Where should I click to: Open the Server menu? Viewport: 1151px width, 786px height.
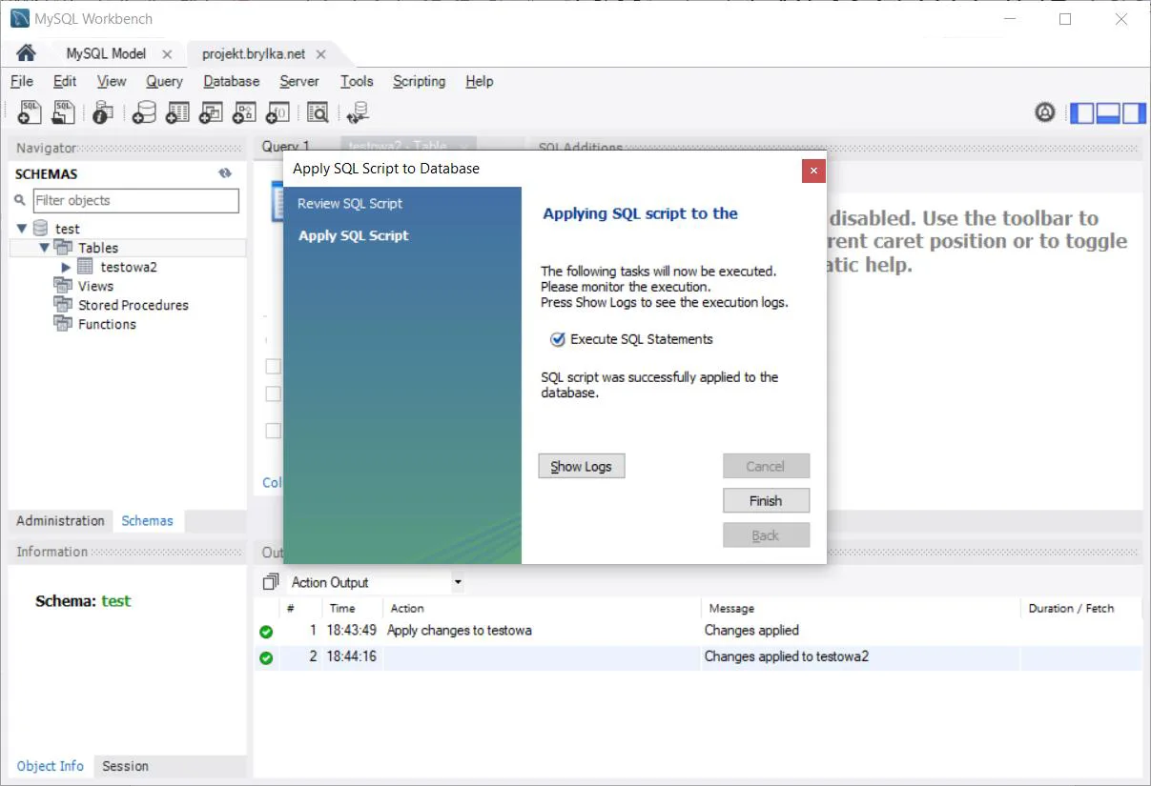[x=299, y=81]
